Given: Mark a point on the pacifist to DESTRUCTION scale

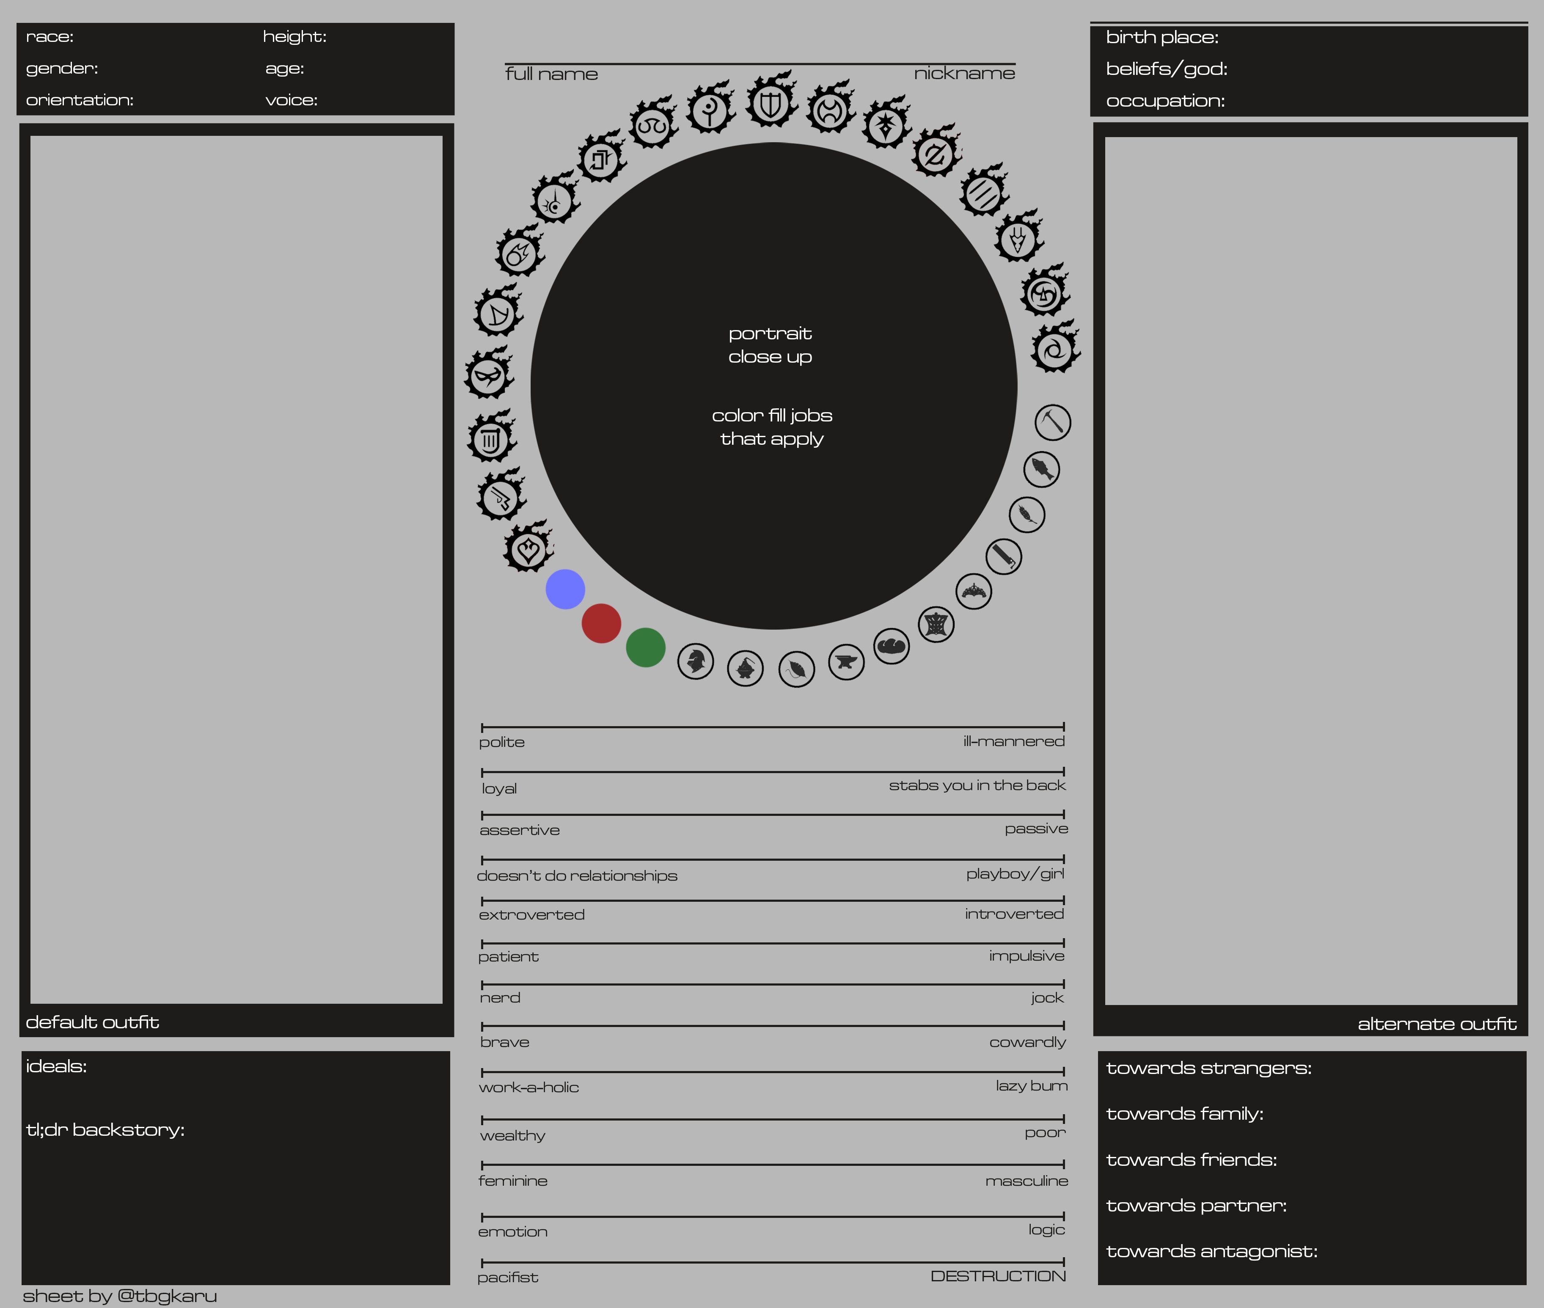Looking at the screenshot, I should (773, 1262).
